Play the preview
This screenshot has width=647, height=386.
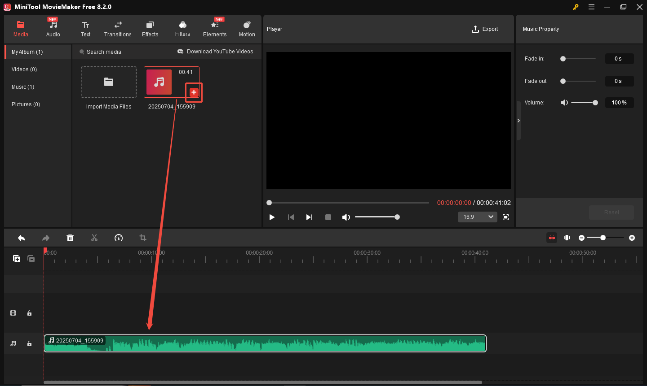[x=272, y=217]
